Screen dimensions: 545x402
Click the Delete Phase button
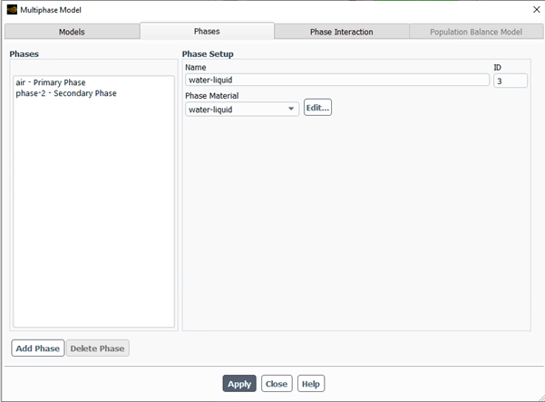pyautogui.click(x=98, y=349)
